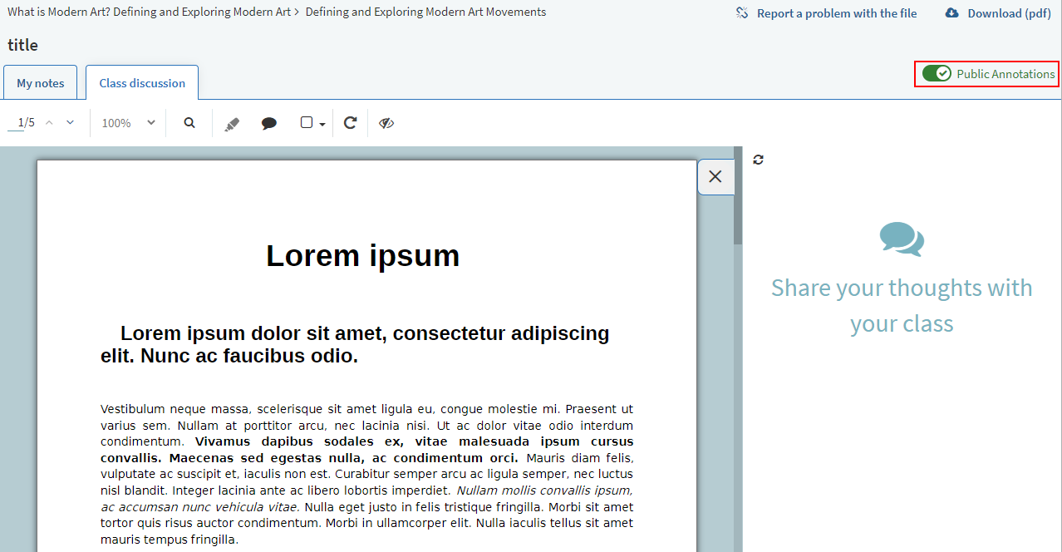The width and height of the screenshot is (1062, 552).
Task: Click the rotate document icon
Action: pos(351,123)
